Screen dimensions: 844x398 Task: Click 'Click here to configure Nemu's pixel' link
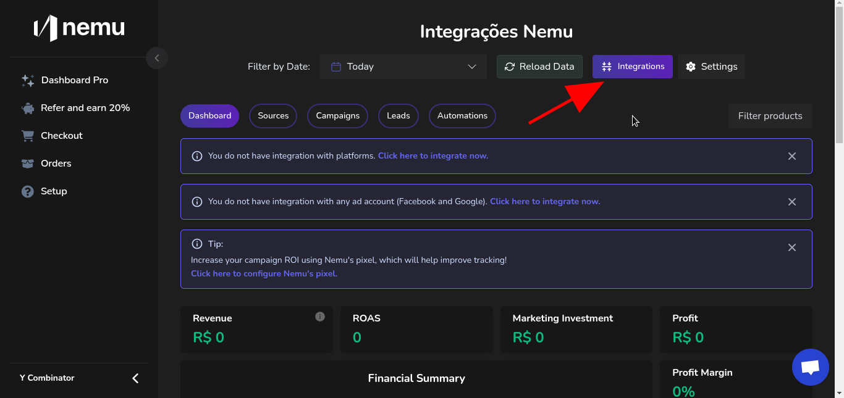(264, 274)
